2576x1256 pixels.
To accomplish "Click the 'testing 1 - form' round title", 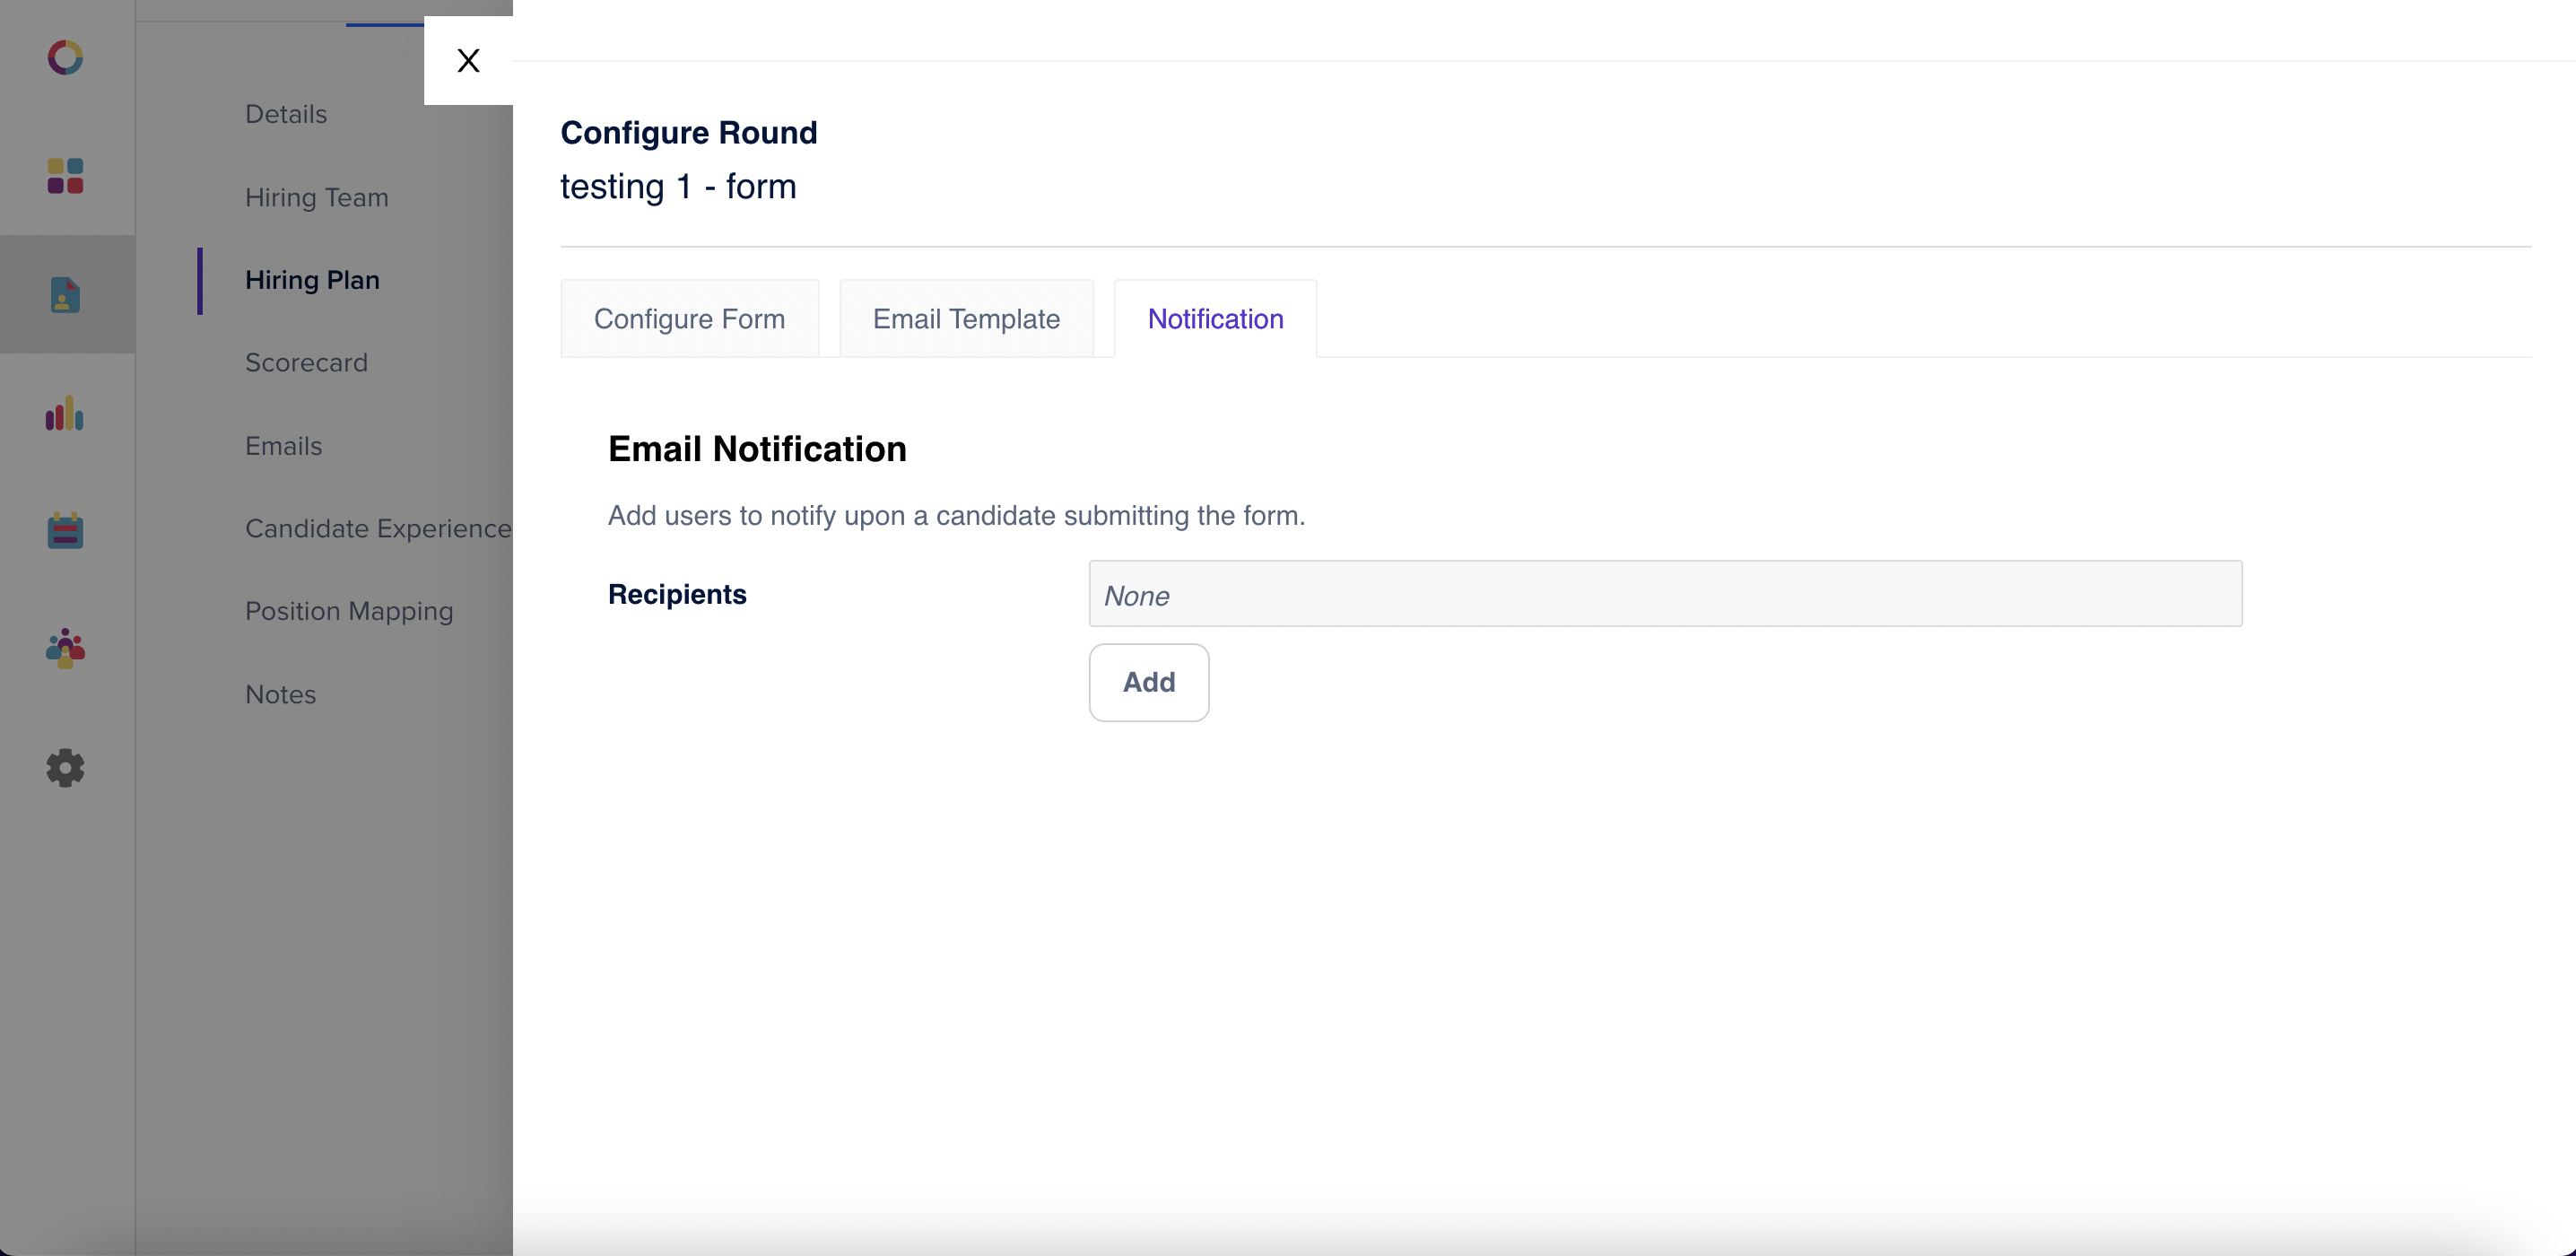I will pyautogui.click(x=678, y=187).
